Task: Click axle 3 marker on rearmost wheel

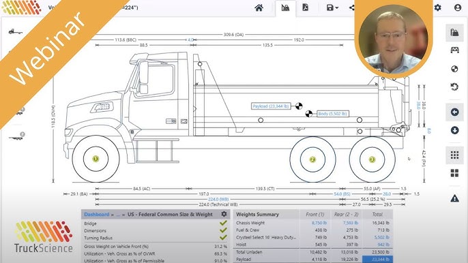Action: click(x=372, y=159)
